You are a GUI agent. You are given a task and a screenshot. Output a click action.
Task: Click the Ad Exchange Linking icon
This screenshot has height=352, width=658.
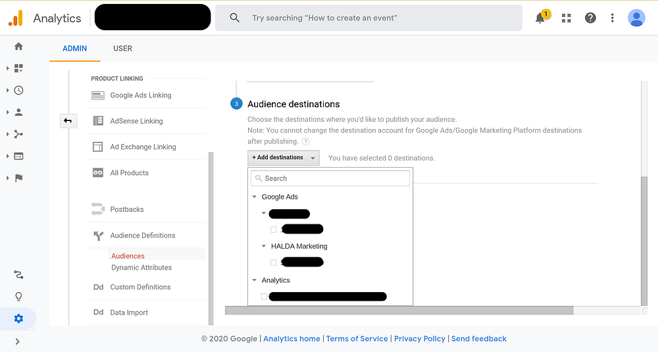[98, 147]
